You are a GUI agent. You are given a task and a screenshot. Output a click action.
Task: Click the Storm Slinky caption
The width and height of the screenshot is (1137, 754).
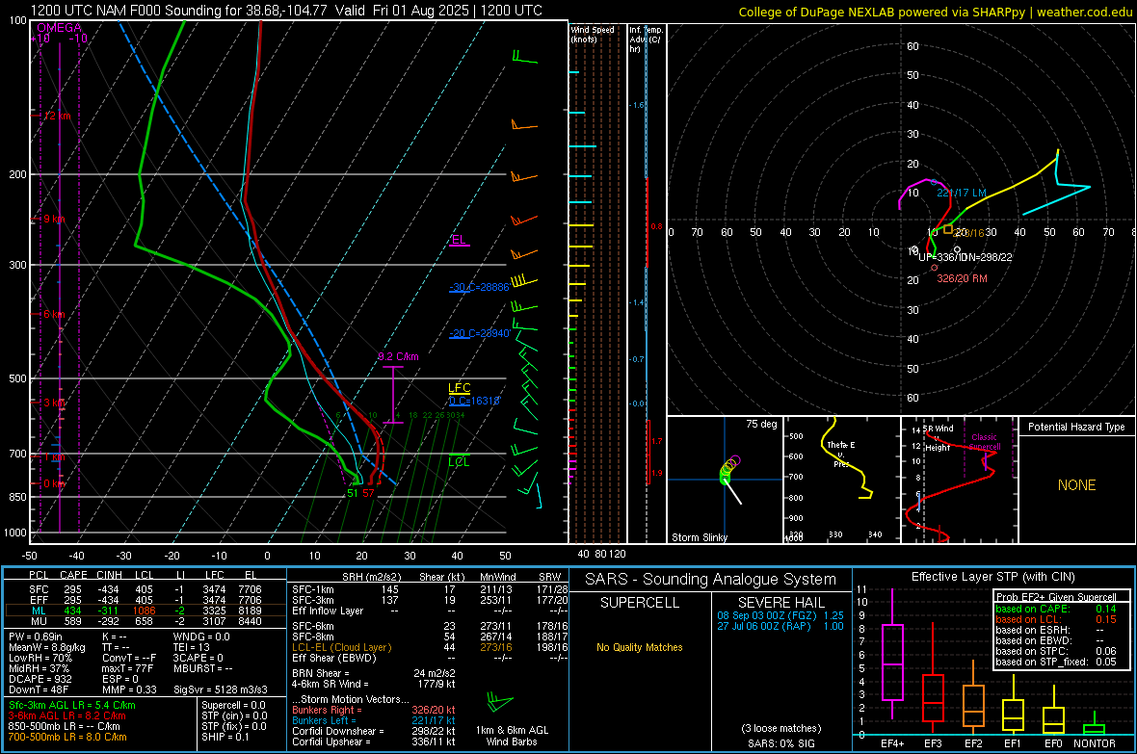(x=699, y=537)
